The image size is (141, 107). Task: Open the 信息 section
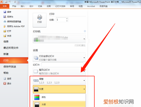(6, 41)
